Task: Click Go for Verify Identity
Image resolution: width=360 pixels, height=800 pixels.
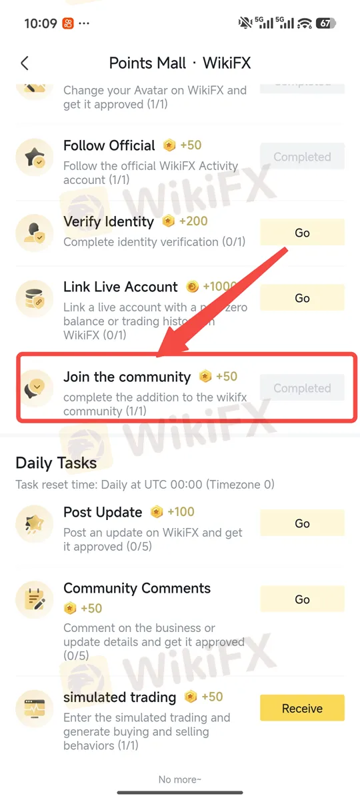Action: point(302,233)
